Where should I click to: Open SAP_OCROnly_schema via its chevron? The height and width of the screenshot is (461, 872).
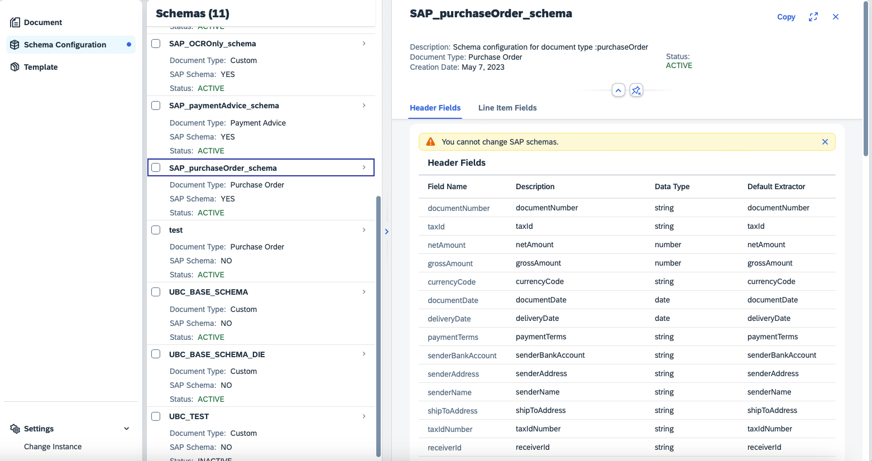pos(364,43)
